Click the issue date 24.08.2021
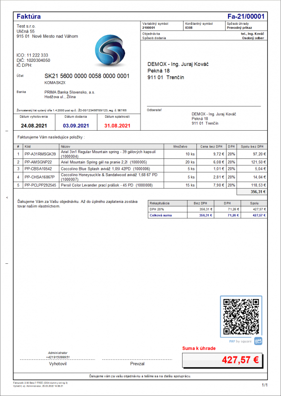 (34, 126)
